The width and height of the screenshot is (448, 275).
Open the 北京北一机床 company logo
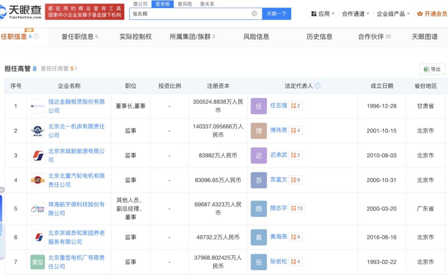click(x=37, y=131)
